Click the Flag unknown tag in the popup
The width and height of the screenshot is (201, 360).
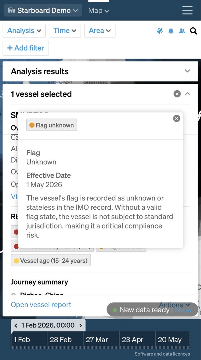pyautogui.click(x=52, y=125)
